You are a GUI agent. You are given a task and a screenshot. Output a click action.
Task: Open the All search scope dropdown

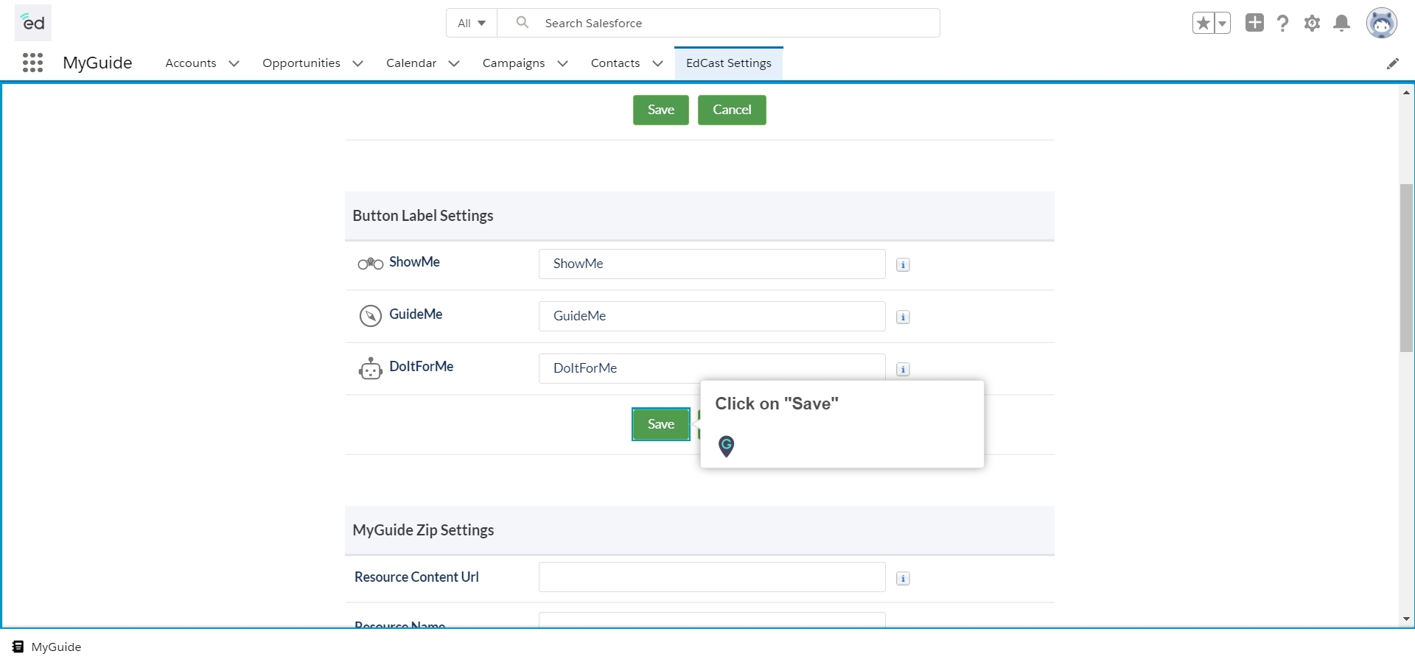pyautogui.click(x=472, y=23)
